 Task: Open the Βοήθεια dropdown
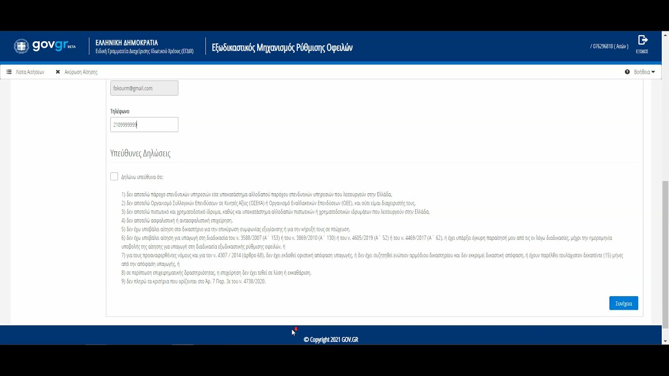pyautogui.click(x=640, y=72)
